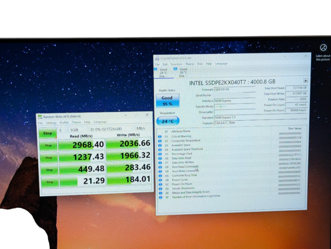Open File menu in CrystalDiskInfo
The width and height of the screenshot is (331, 249).
157,64
